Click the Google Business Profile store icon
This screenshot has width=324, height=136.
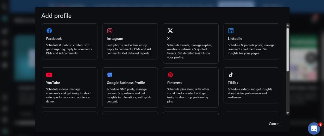click(110, 75)
